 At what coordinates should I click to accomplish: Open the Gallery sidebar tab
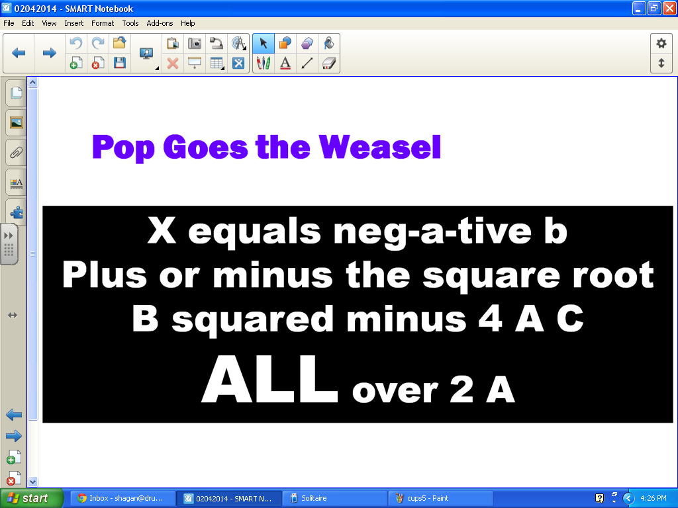[15, 122]
